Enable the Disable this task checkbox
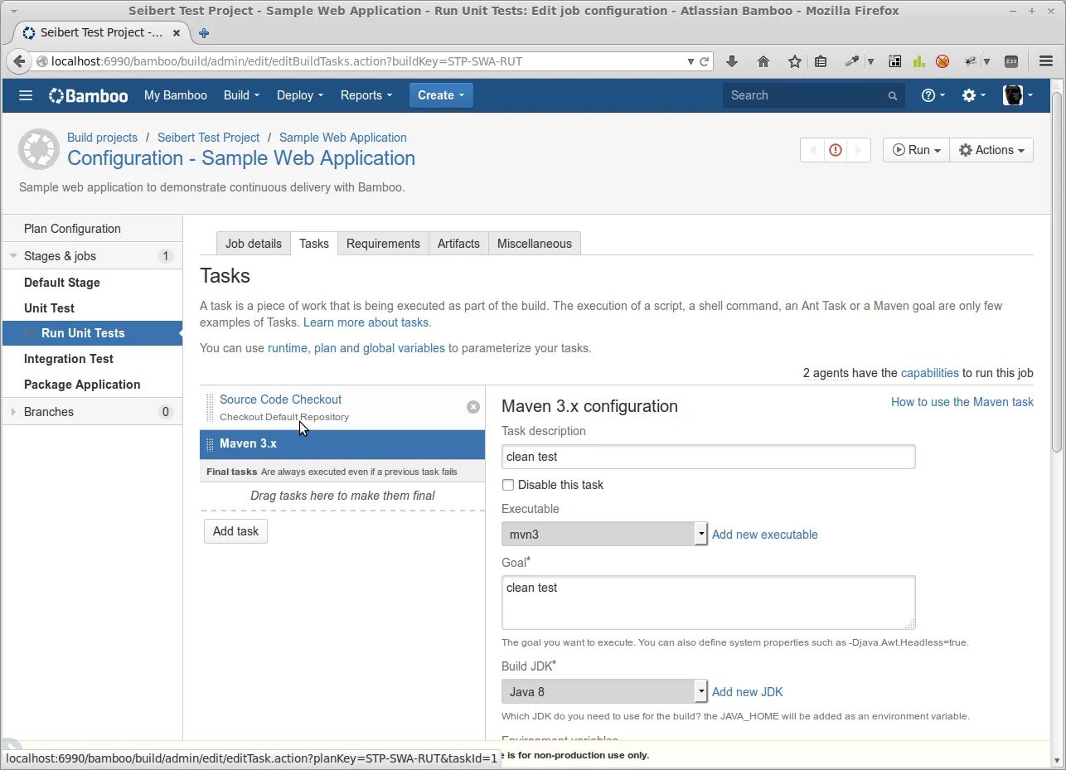This screenshot has height=770, width=1066. click(508, 485)
